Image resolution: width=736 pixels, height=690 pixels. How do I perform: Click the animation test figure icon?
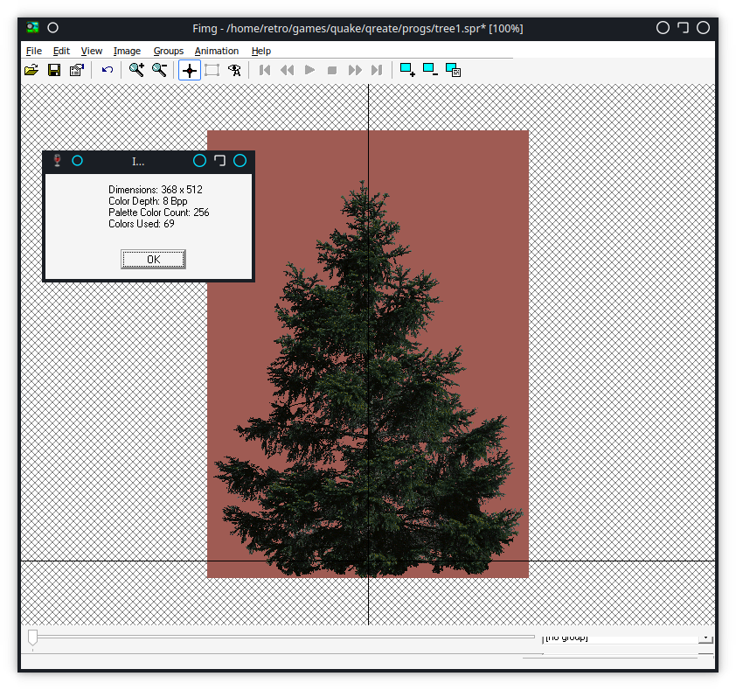233,70
